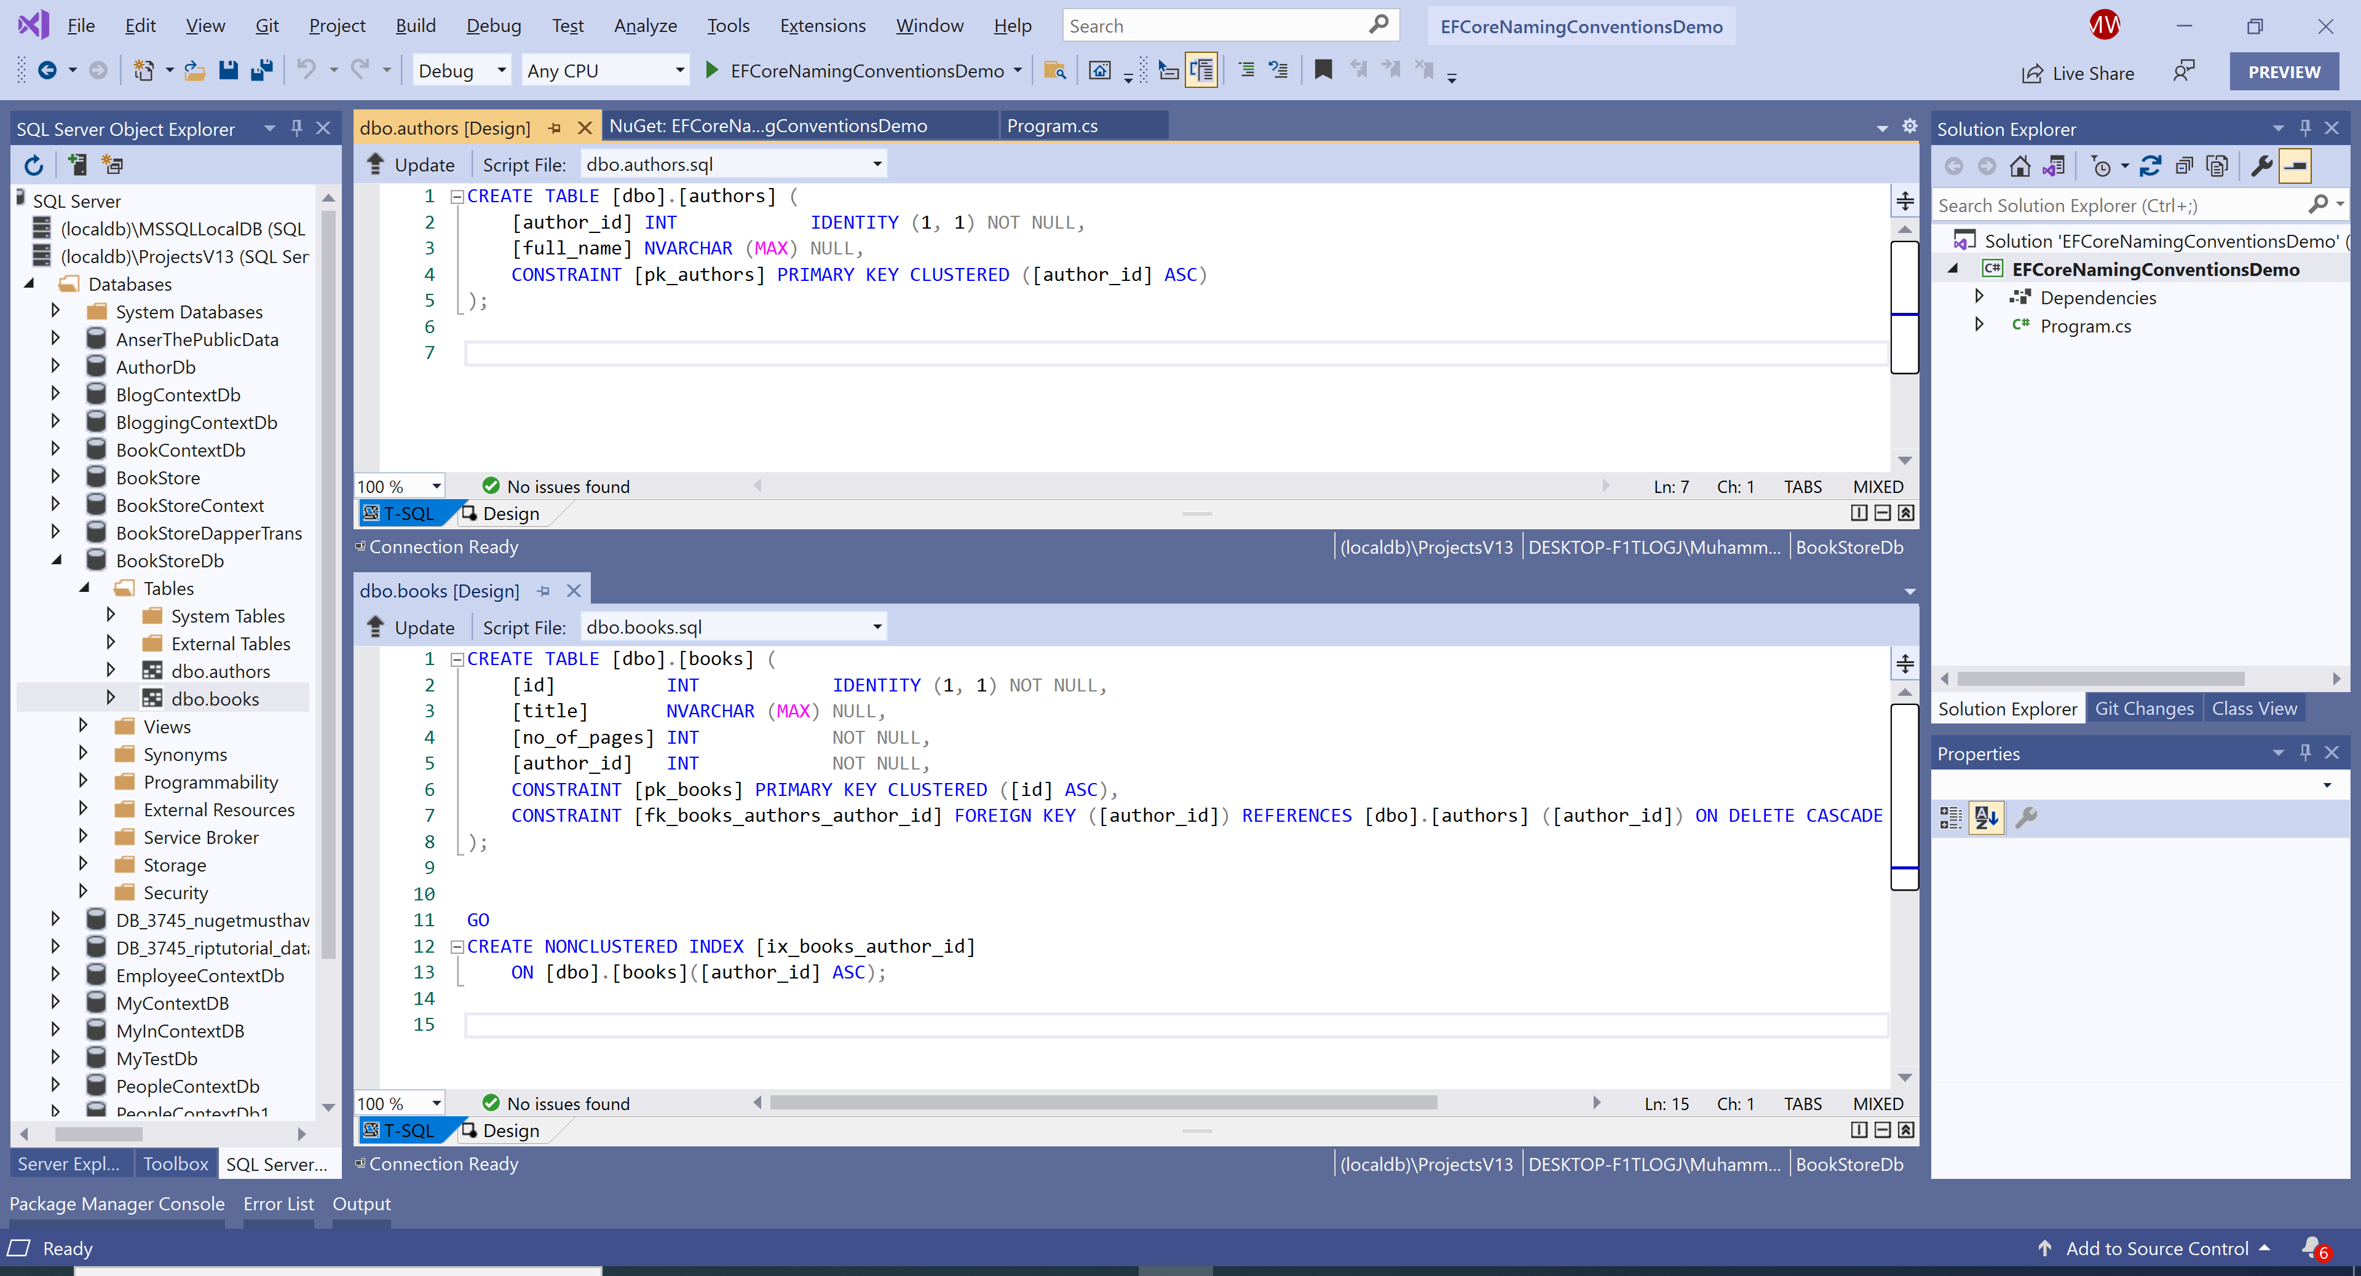The width and height of the screenshot is (2361, 1276).
Task: Open the Debug configuration dropdown
Action: tap(501, 71)
